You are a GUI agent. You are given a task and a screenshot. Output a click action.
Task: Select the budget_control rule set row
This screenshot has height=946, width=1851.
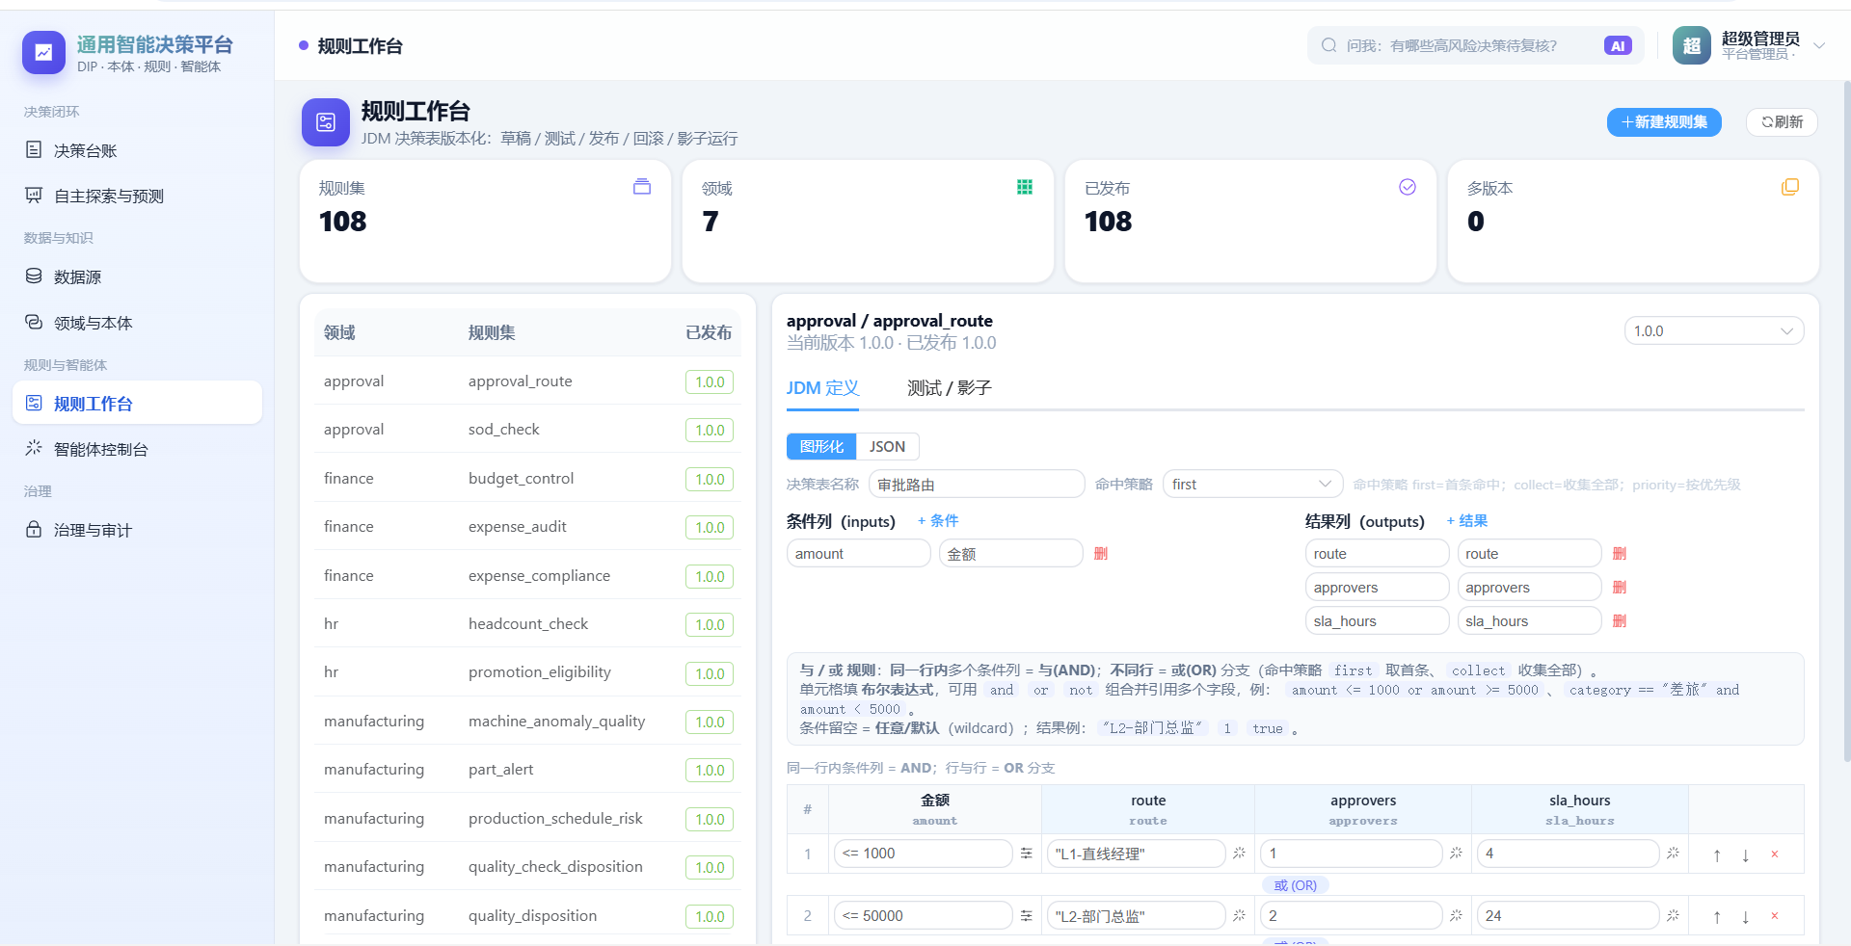[527, 479]
